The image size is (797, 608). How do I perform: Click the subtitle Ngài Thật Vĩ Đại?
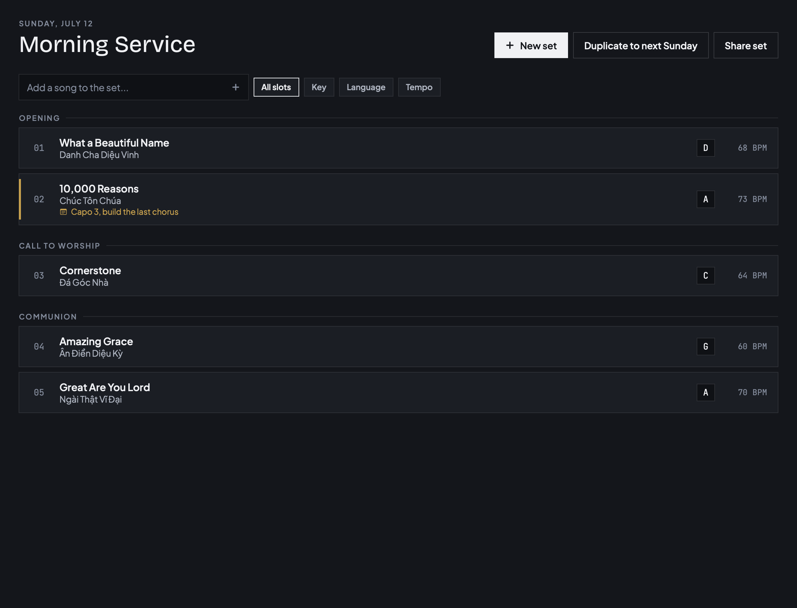[x=91, y=400]
